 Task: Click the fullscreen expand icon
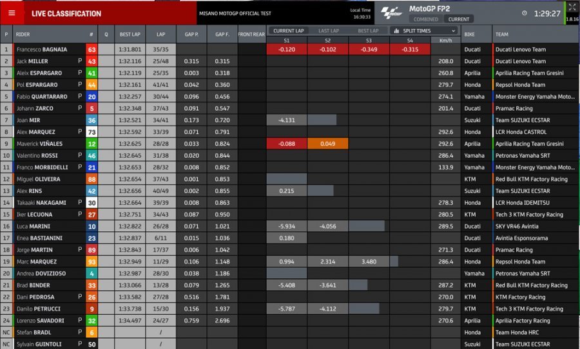click(572, 8)
